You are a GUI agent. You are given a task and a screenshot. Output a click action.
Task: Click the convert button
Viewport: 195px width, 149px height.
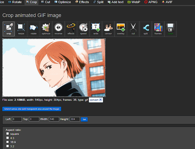(96, 100)
